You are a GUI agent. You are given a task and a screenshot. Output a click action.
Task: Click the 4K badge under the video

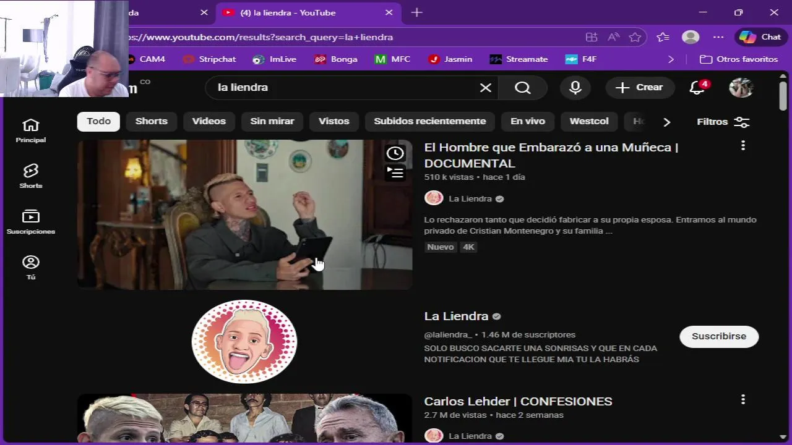[468, 247]
